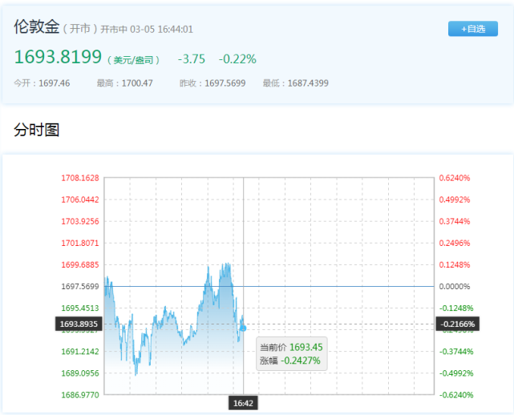514x415 pixels.
Task: Click 今开：1697.46 value
Action: (42, 83)
